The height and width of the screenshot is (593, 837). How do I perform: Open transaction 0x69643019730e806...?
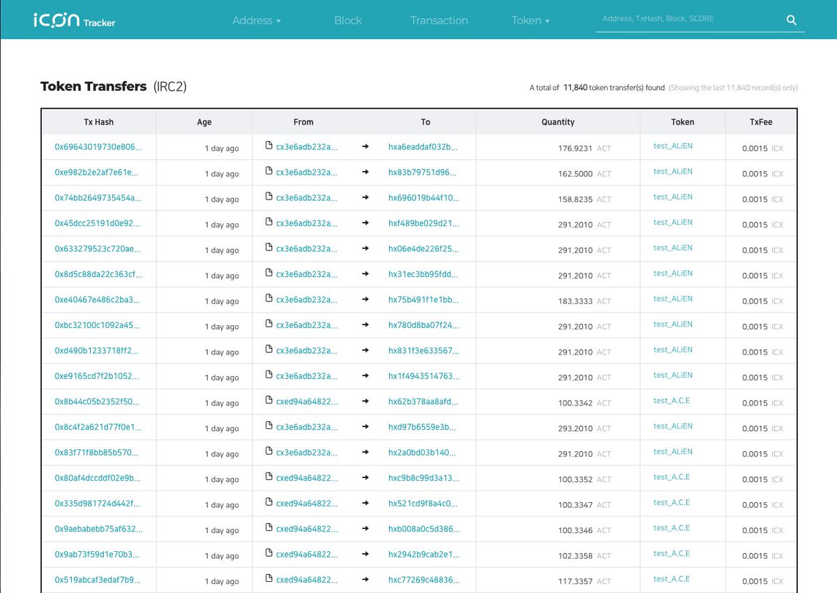click(x=98, y=147)
